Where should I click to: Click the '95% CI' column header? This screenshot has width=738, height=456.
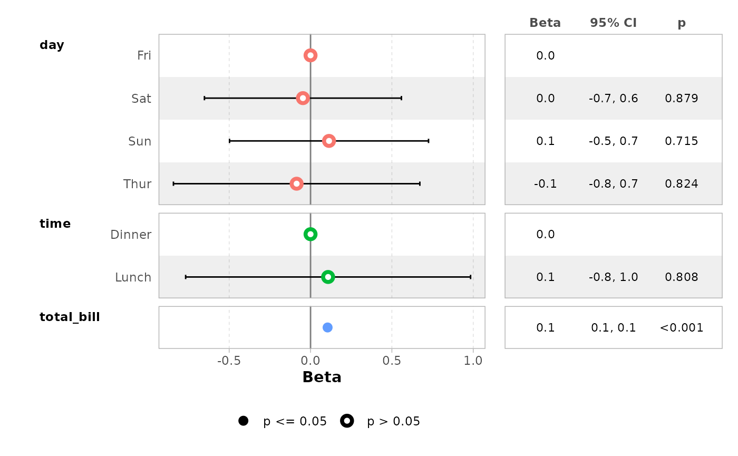tap(613, 23)
